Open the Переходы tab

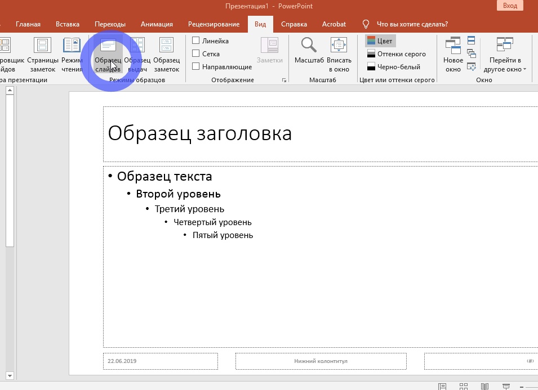tap(110, 24)
